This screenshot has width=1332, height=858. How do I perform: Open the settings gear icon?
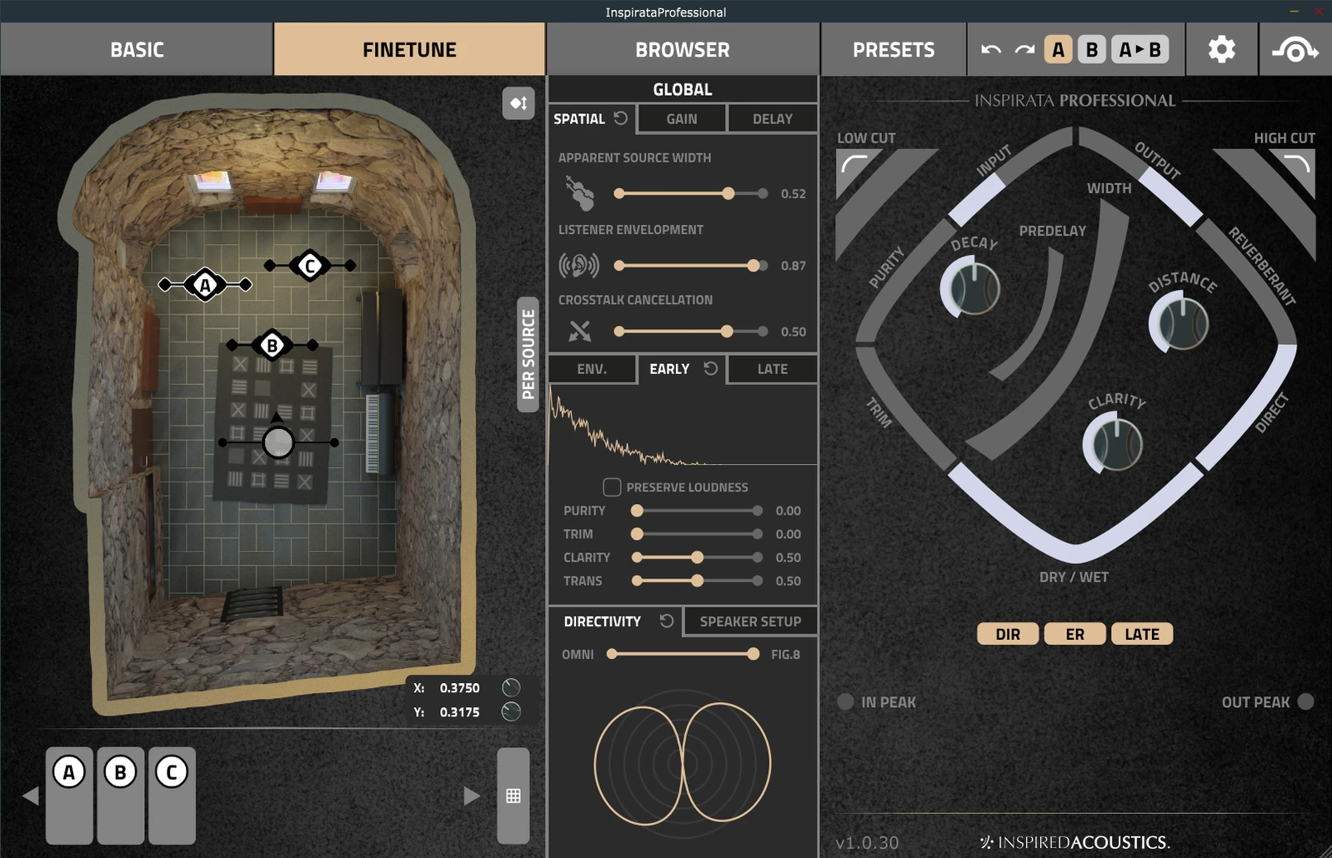1221,50
